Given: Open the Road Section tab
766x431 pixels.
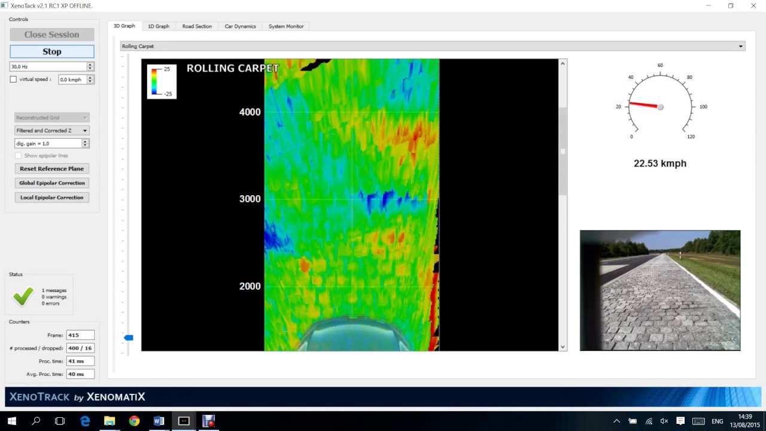Looking at the screenshot, I should pyautogui.click(x=197, y=26).
